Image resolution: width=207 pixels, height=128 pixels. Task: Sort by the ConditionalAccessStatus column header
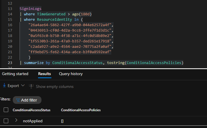click(x=32, y=110)
